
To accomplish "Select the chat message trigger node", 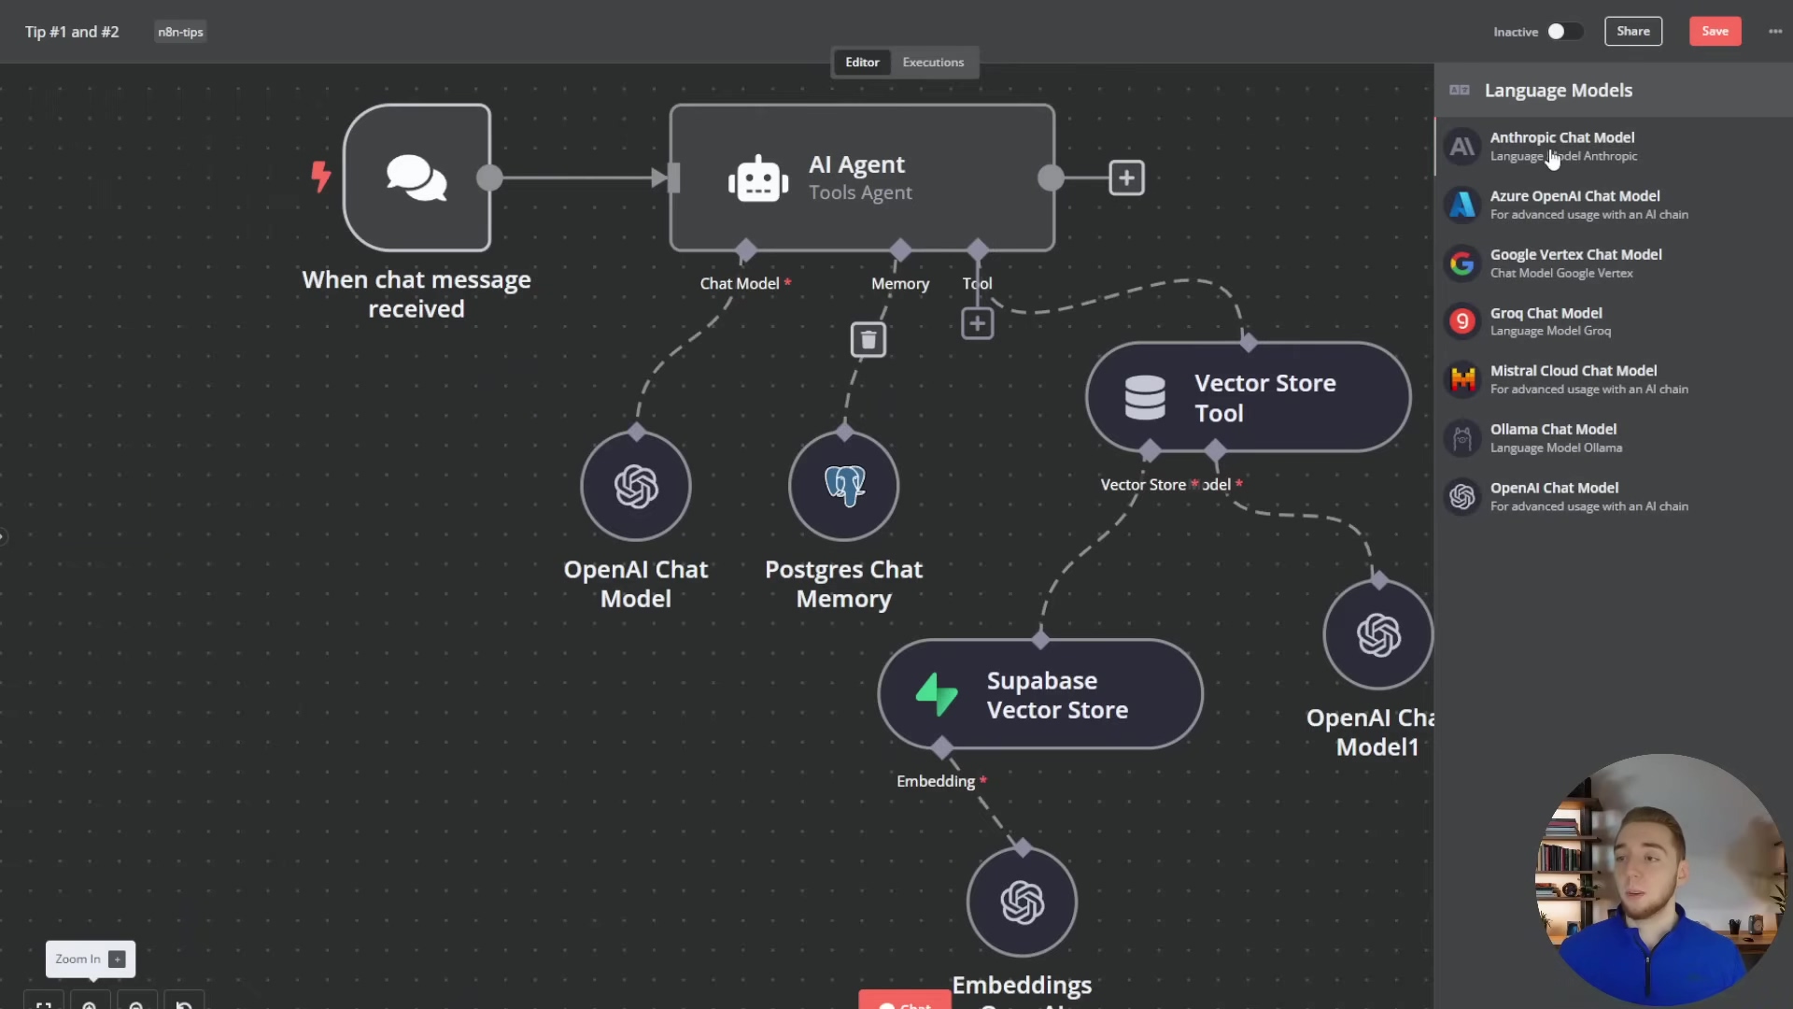I will 416,178.
